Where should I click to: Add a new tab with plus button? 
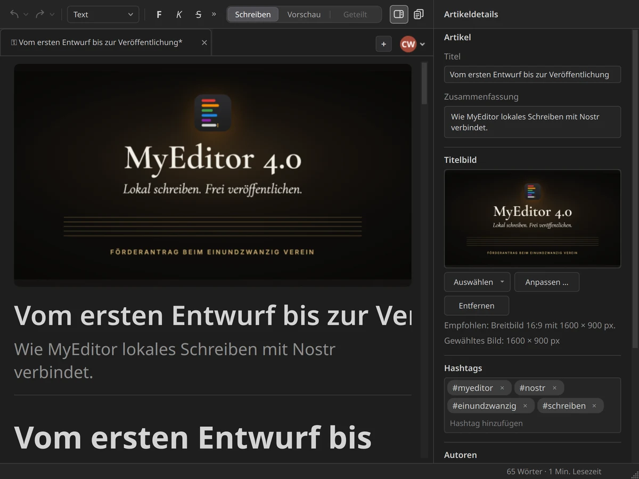pyautogui.click(x=383, y=44)
